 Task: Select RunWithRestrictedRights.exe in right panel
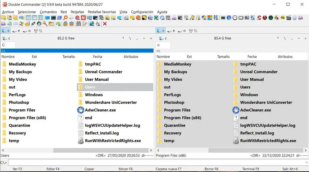coord(268,141)
